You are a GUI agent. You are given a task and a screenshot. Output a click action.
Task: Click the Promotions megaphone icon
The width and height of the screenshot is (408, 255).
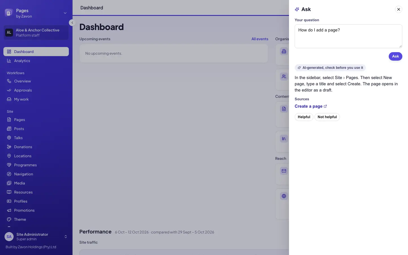tap(9, 210)
